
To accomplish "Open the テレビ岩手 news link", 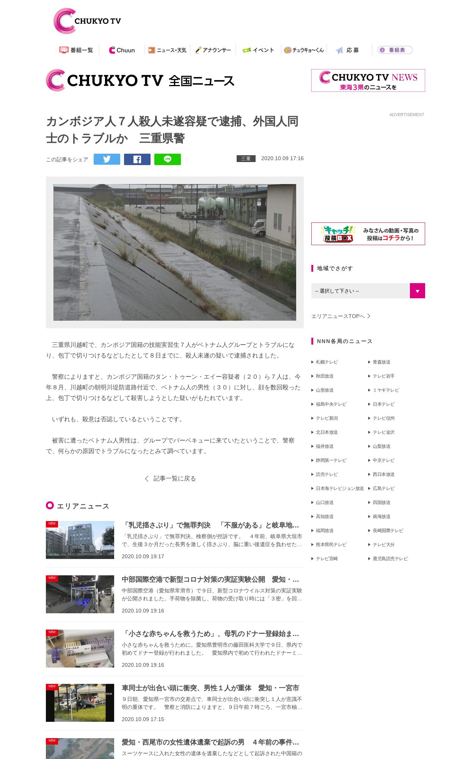I will [382, 376].
